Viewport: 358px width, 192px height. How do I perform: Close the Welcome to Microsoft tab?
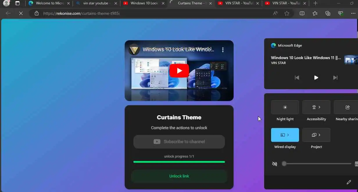tap(68, 3)
